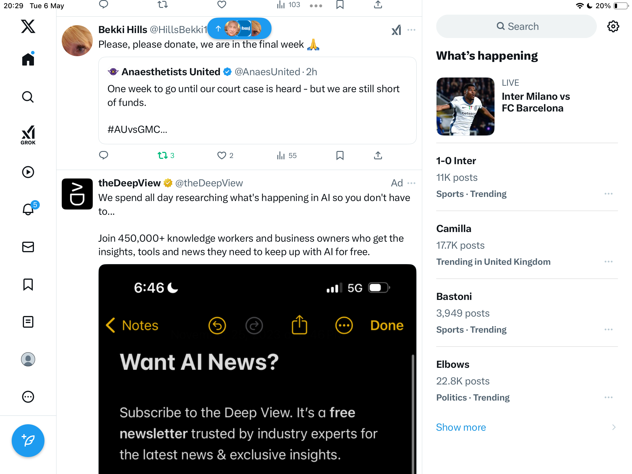Image resolution: width=632 pixels, height=474 pixels.
Task: Open Explore search in sidebar
Action: [28, 97]
